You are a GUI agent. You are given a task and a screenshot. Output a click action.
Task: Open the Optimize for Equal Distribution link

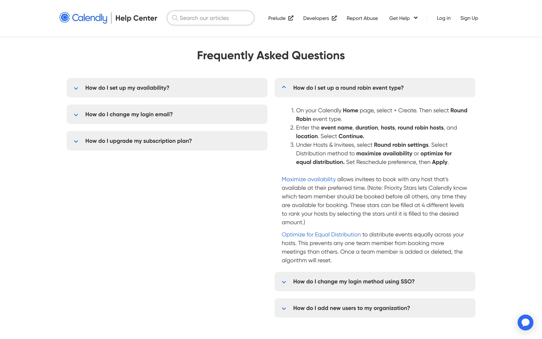(321, 234)
